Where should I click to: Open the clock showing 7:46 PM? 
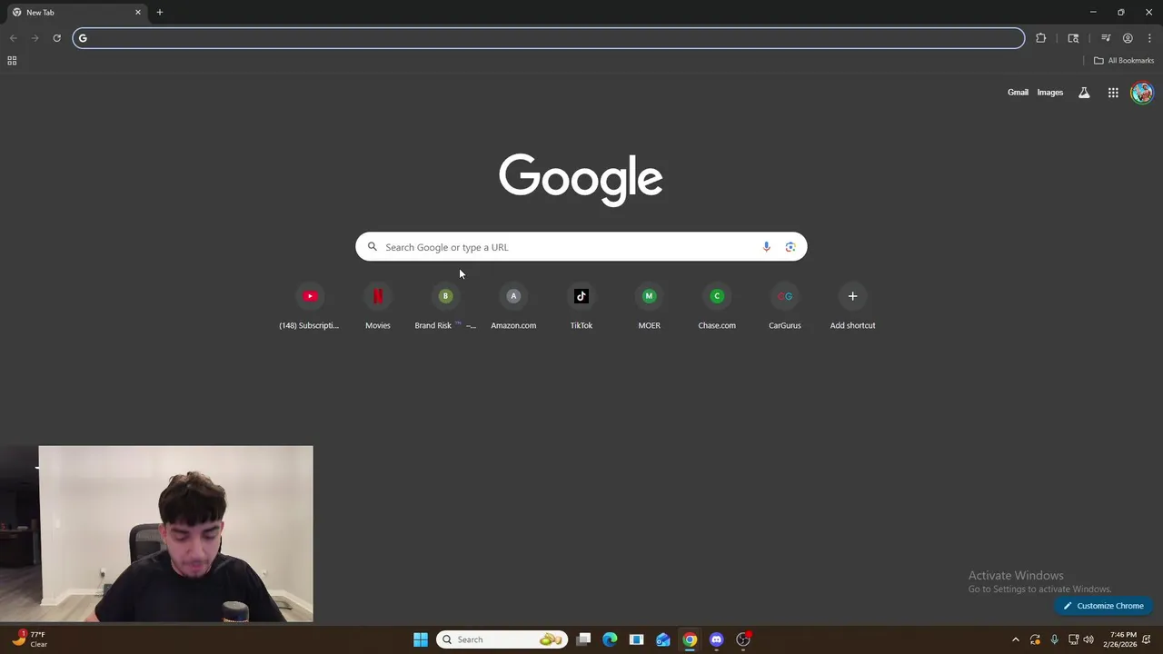(1122, 639)
